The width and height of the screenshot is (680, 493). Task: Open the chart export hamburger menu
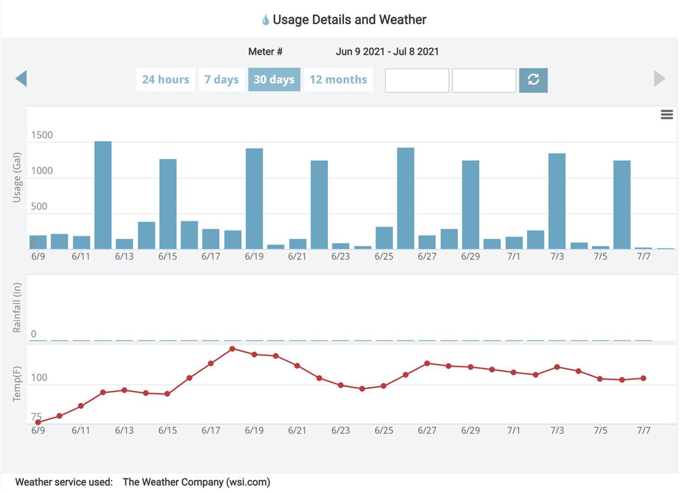[x=667, y=113]
